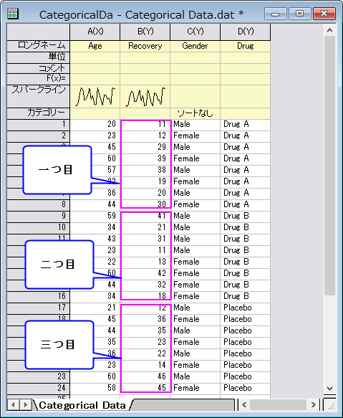The image size is (343, 418).
Task: Maximize the Categorical Data workbook window
Action: 299,14
